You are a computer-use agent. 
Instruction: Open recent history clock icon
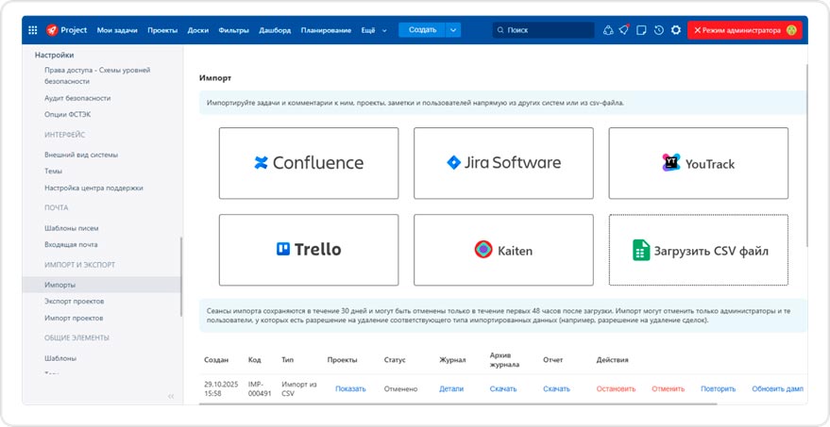coord(658,30)
